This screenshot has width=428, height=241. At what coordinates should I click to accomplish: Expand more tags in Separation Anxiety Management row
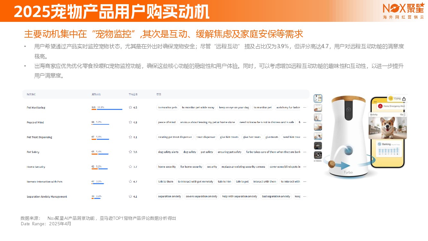click(x=305, y=196)
